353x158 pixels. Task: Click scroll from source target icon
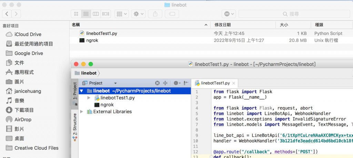click(x=157, y=83)
